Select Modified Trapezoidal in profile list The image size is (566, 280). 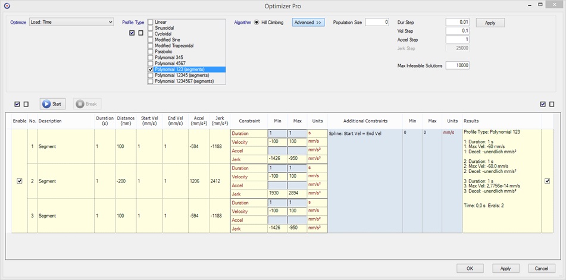174,46
